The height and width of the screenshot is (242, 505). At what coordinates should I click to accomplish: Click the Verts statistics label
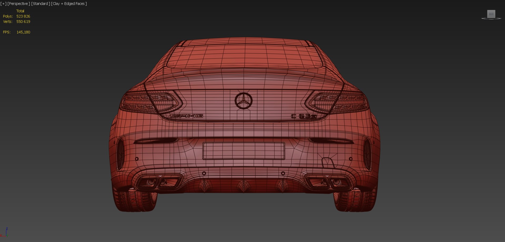click(x=8, y=22)
